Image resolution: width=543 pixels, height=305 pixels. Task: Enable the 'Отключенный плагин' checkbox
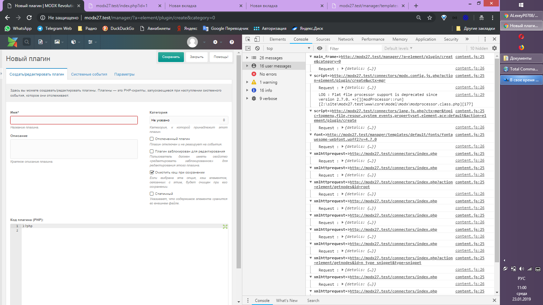pos(152,139)
